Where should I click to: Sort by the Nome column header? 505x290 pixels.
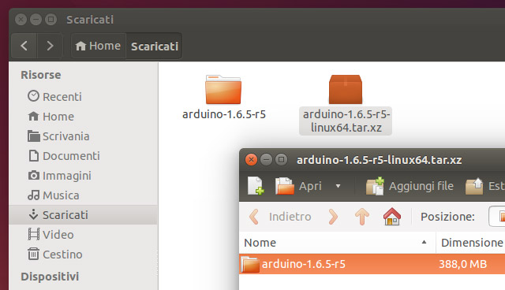tap(337, 243)
